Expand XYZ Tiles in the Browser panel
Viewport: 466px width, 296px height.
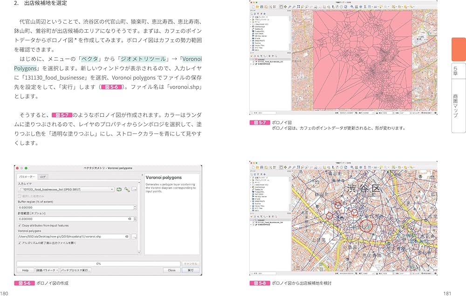tap(251, 48)
